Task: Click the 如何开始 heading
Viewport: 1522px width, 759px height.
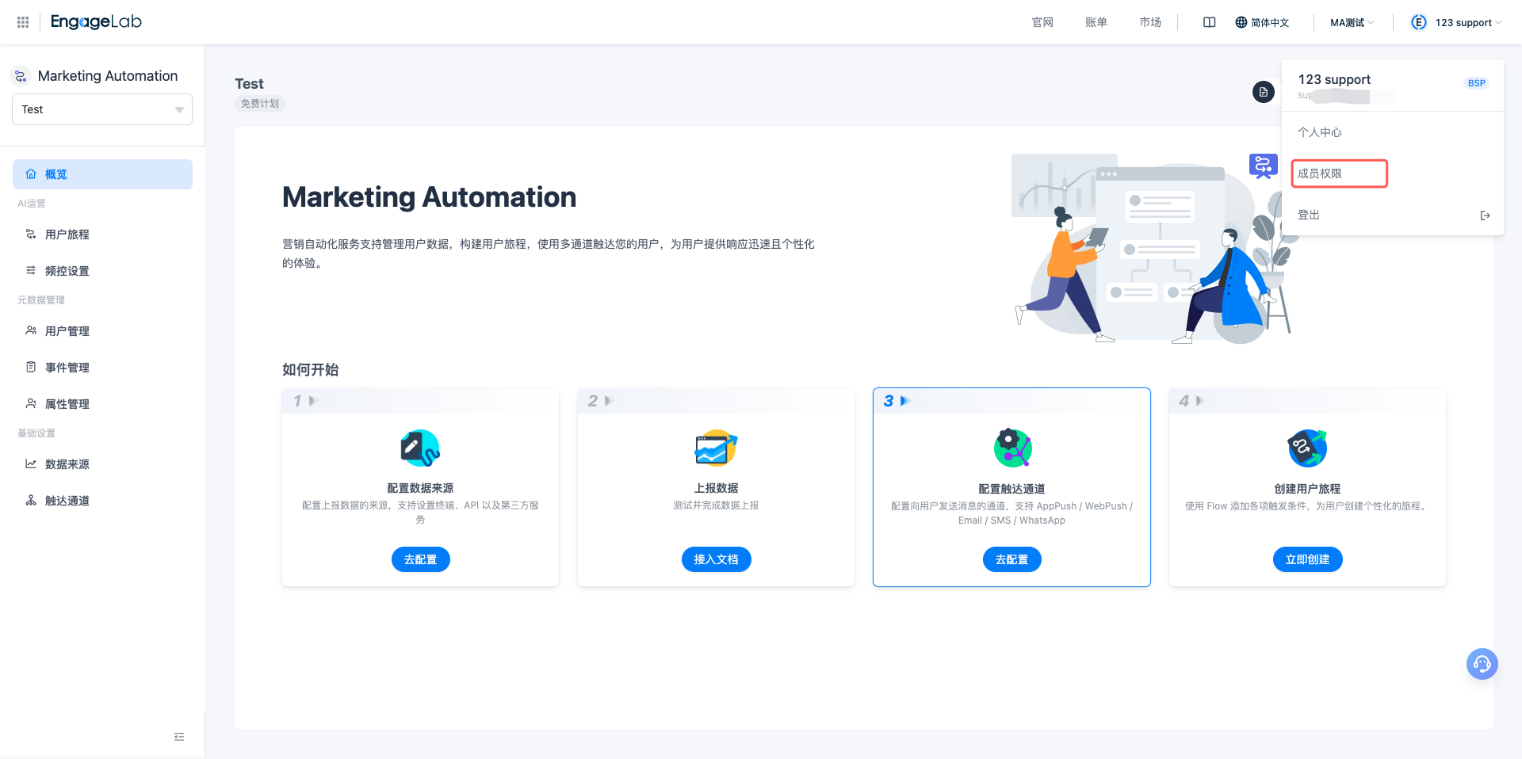Action: (311, 370)
